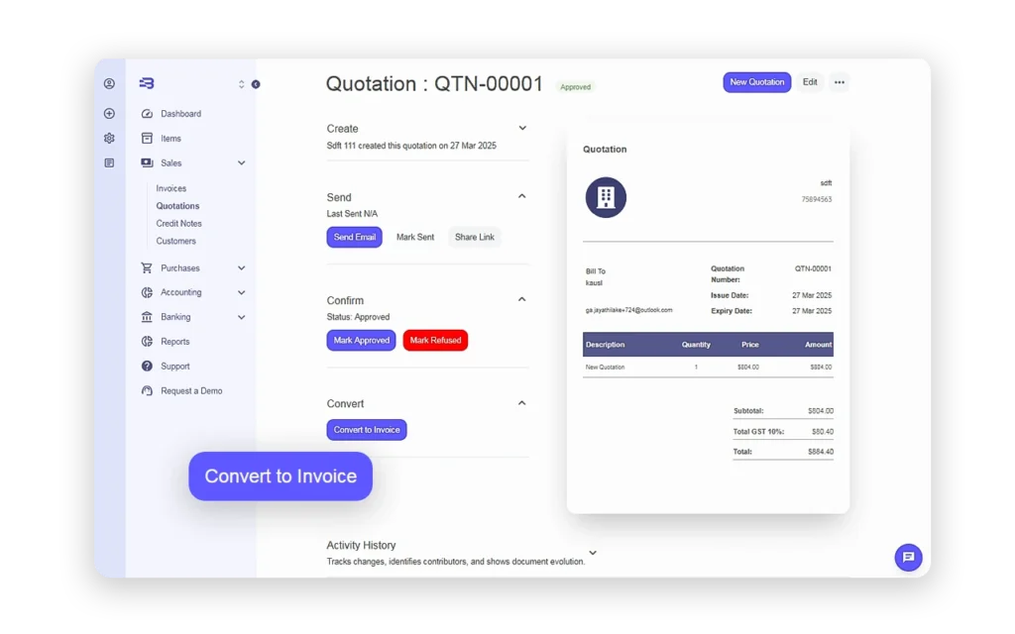Go to Credit Notes under Sales
The image size is (1015, 634).
pos(178,223)
